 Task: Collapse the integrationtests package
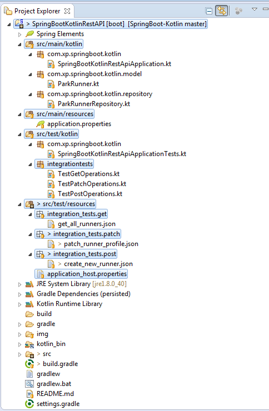(30, 164)
